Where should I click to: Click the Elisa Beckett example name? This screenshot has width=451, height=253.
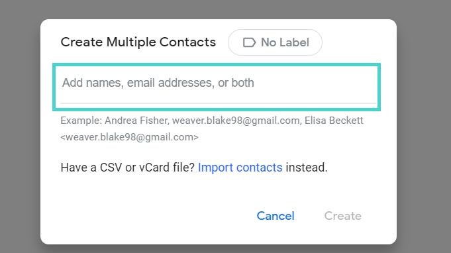(x=334, y=121)
